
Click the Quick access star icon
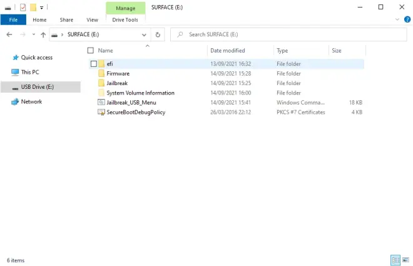tap(16, 58)
